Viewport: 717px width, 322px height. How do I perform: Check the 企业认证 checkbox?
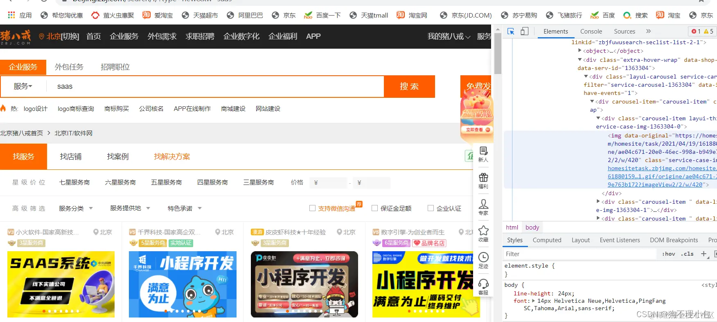(x=431, y=208)
